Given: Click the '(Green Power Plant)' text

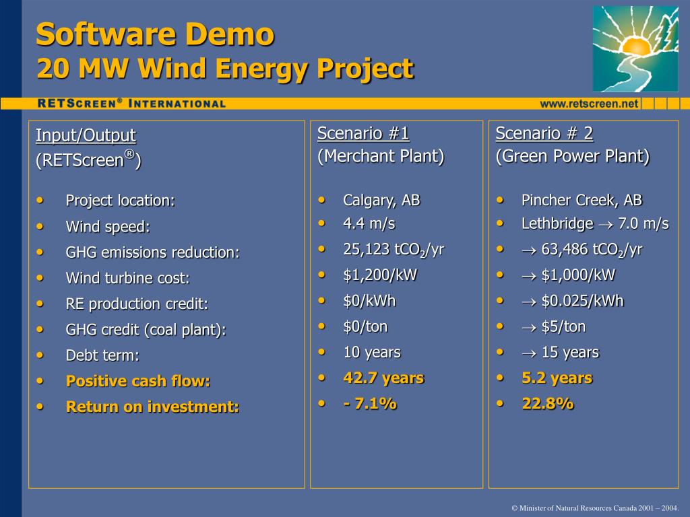Looking at the screenshot, I should [x=573, y=156].
